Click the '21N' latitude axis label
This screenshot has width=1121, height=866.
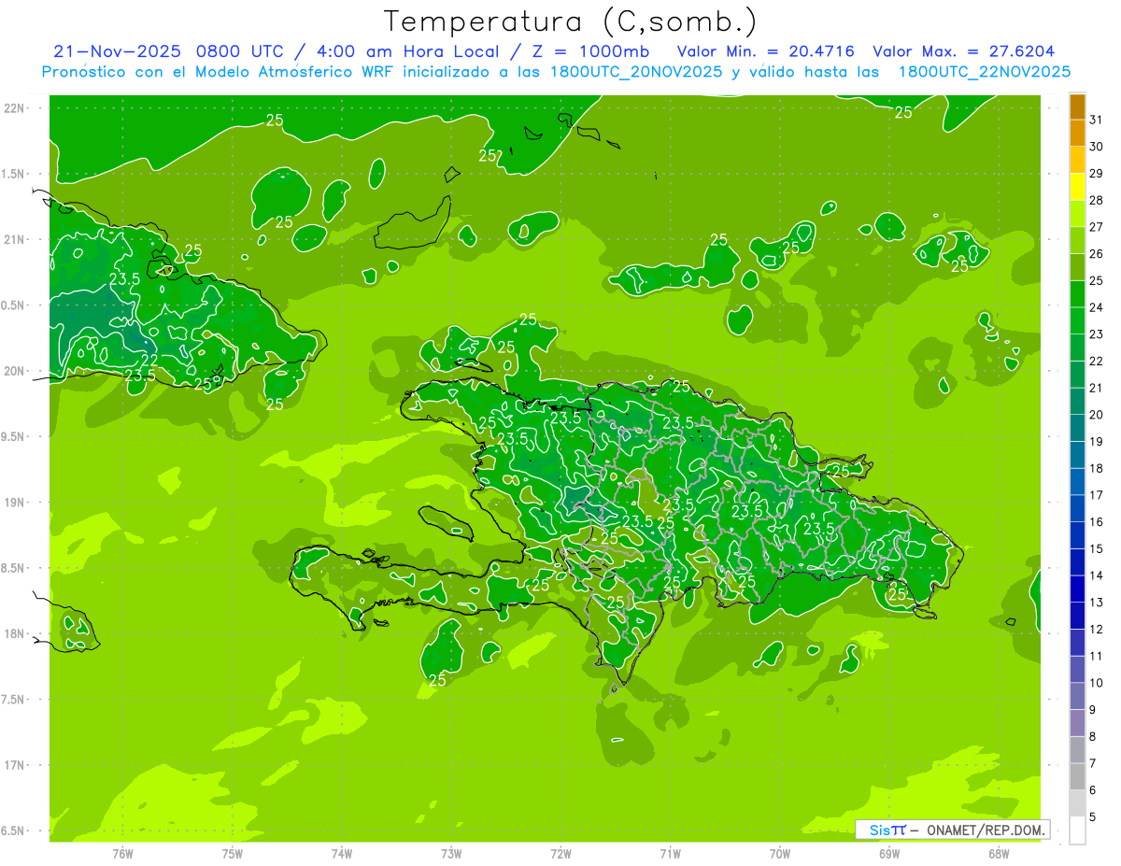(16, 239)
